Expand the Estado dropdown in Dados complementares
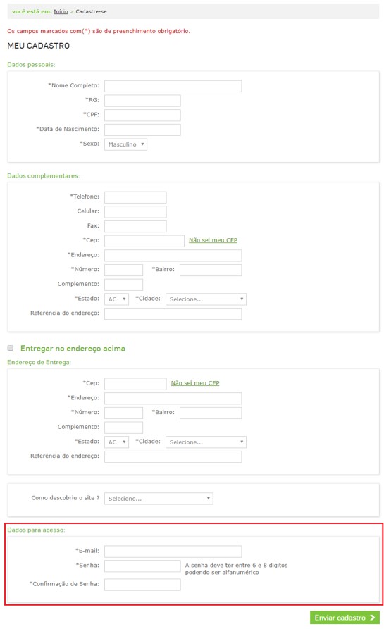The width and height of the screenshot is (384, 629). (116, 299)
